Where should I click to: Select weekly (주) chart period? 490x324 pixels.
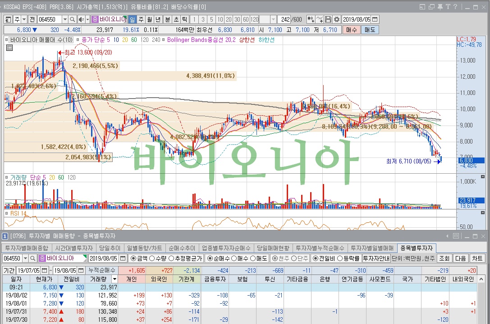pyautogui.click(x=141, y=19)
